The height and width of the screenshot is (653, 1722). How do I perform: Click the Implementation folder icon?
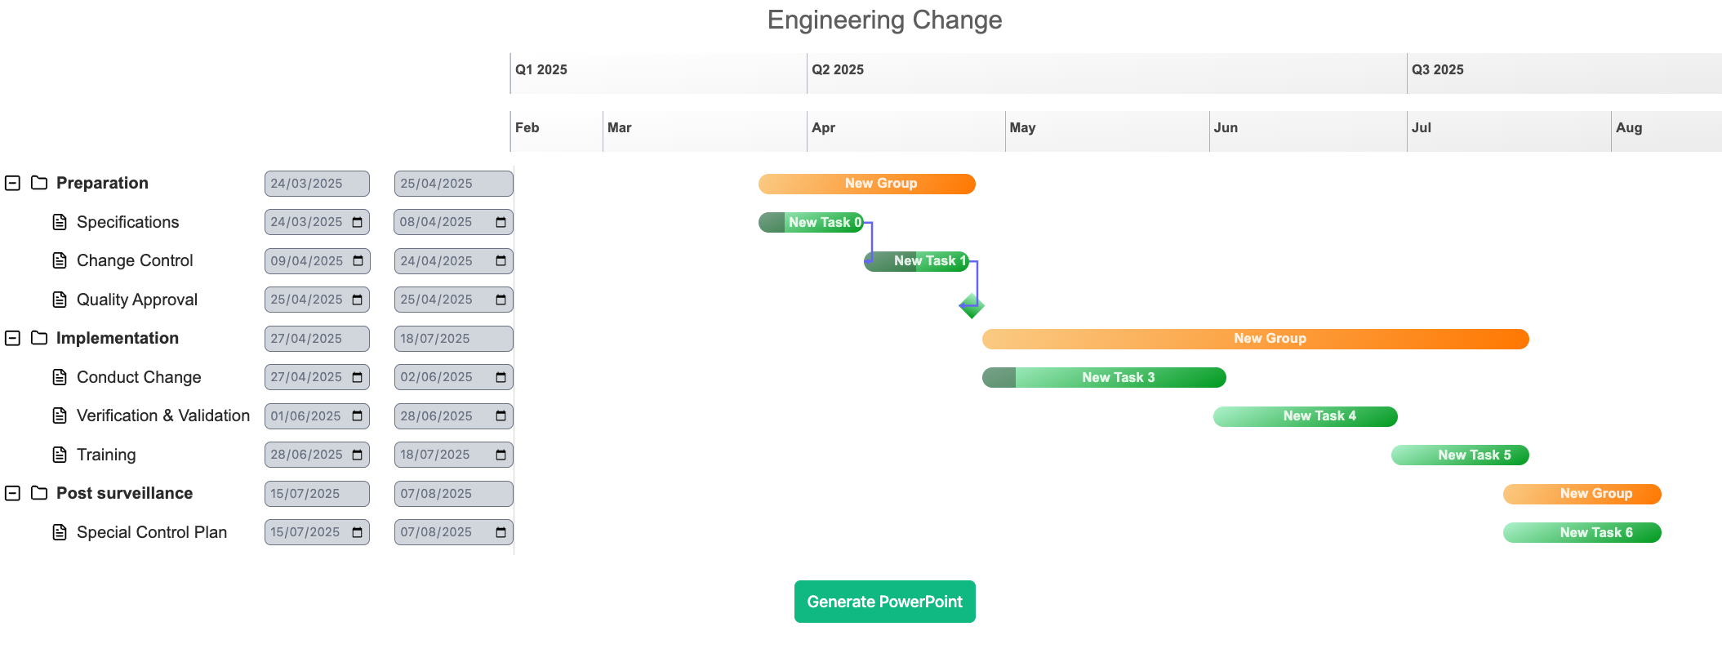coord(39,338)
